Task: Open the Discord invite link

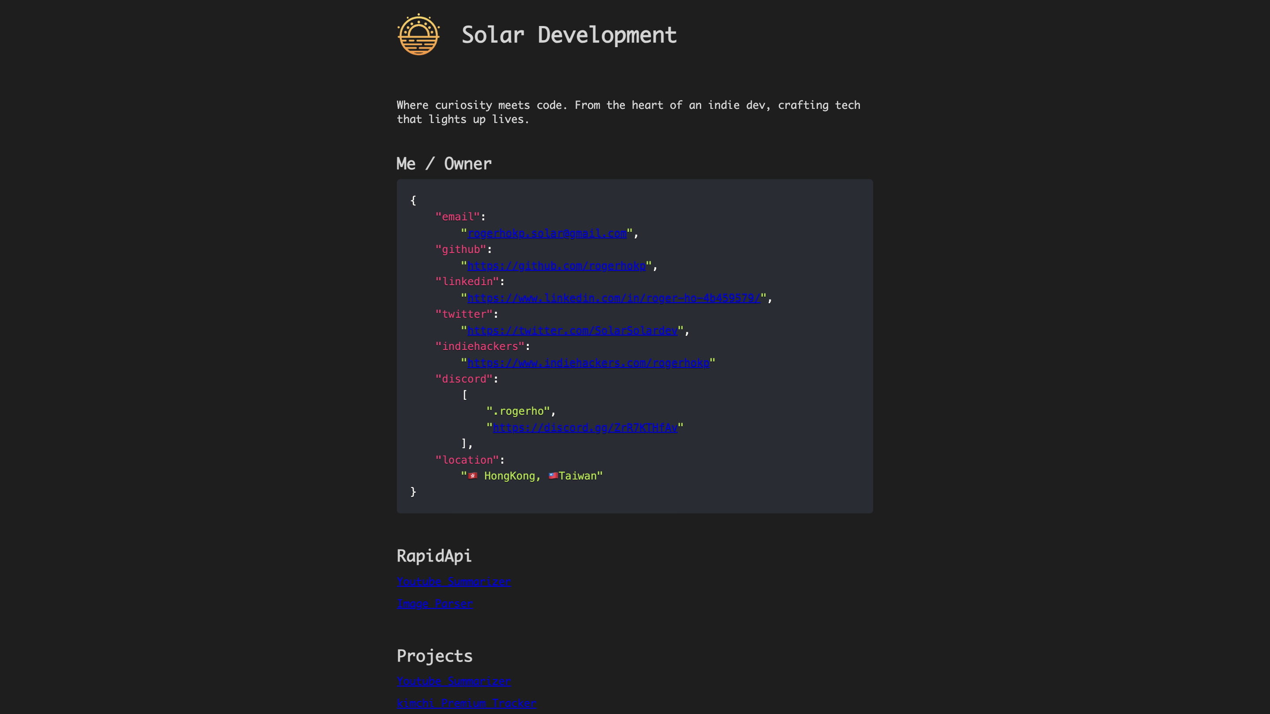Action: (585, 427)
